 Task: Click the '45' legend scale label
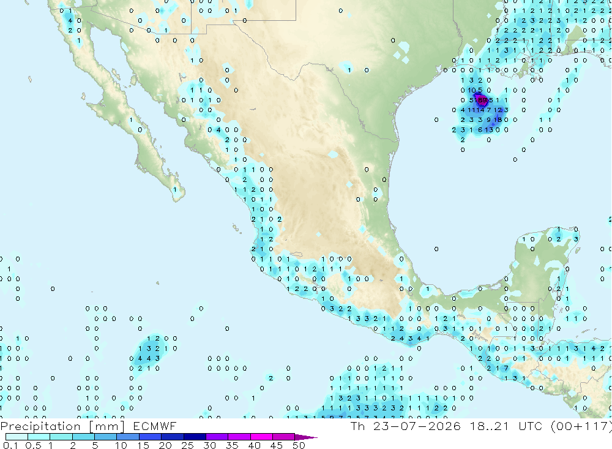pos(277,445)
